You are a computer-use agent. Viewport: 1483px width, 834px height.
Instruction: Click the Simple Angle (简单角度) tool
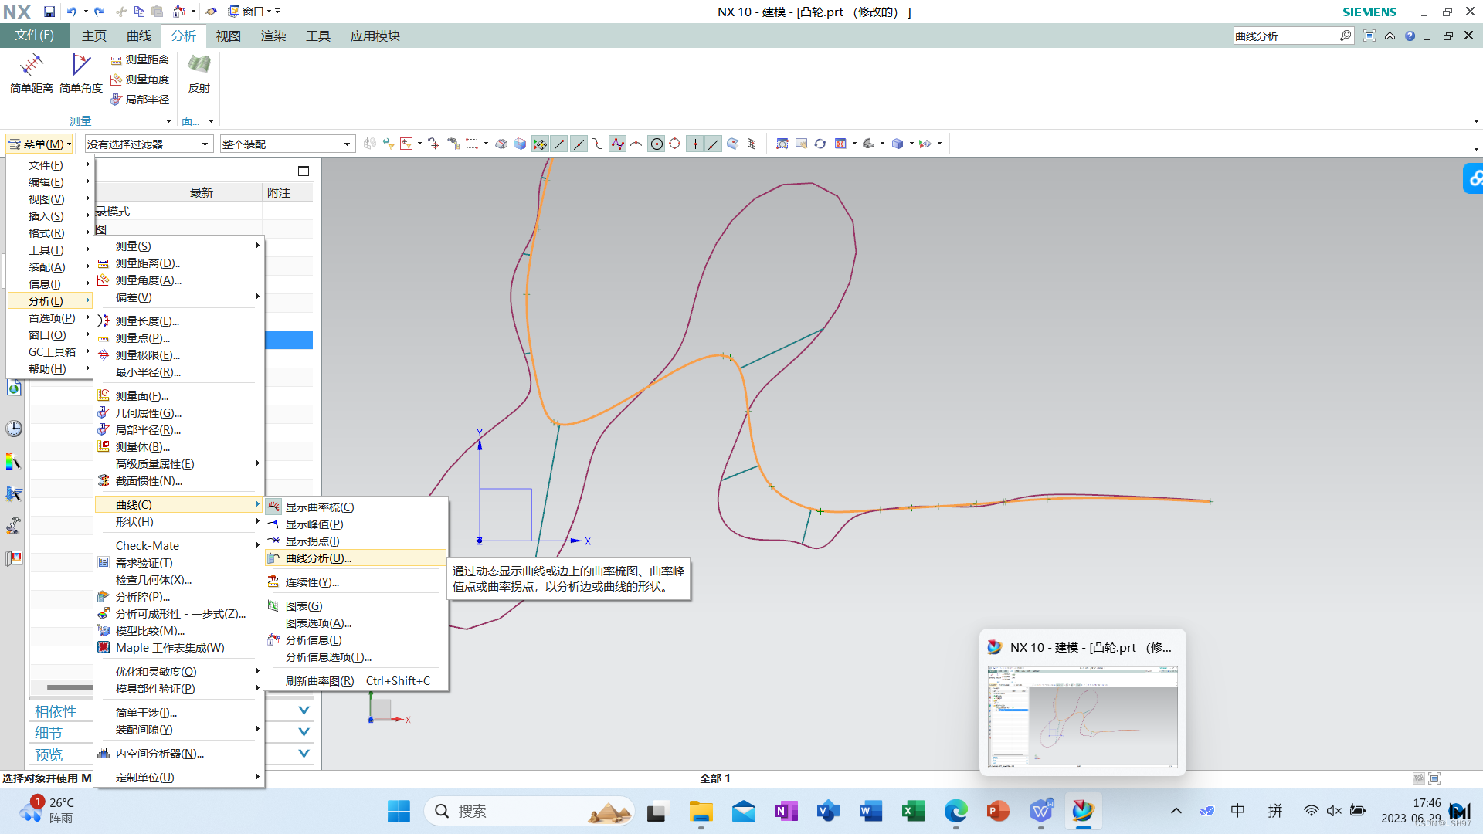[x=80, y=73]
